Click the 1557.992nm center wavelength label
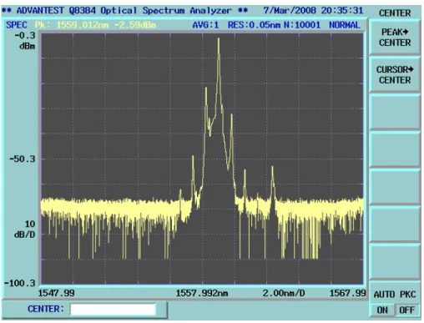The image size is (424, 323). (202, 293)
